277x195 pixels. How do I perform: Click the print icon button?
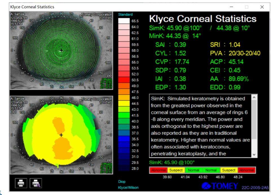point(21,183)
